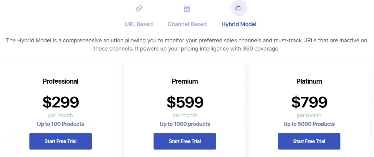This screenshot has width=374, height=157.
Task: Start the free trial for the Professional plan
Action: pos(60,141)
